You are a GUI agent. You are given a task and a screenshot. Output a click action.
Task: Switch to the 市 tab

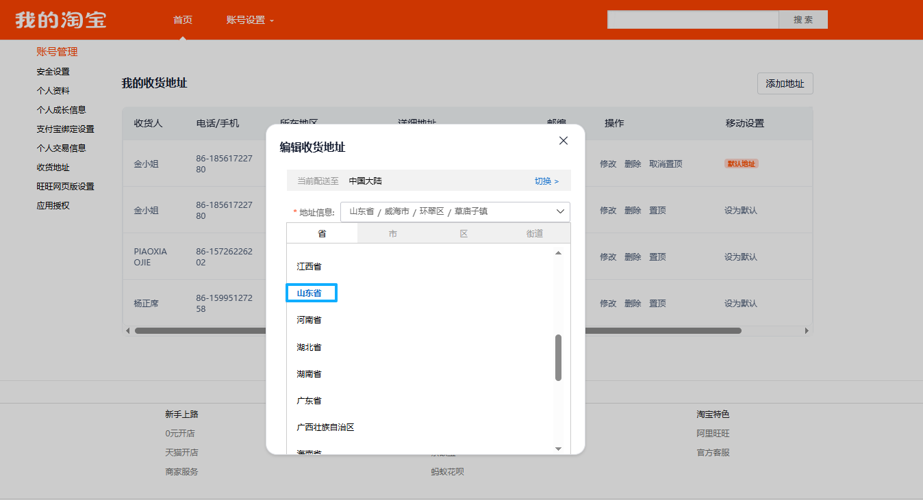pyautogui.click(x=392, y=233)
